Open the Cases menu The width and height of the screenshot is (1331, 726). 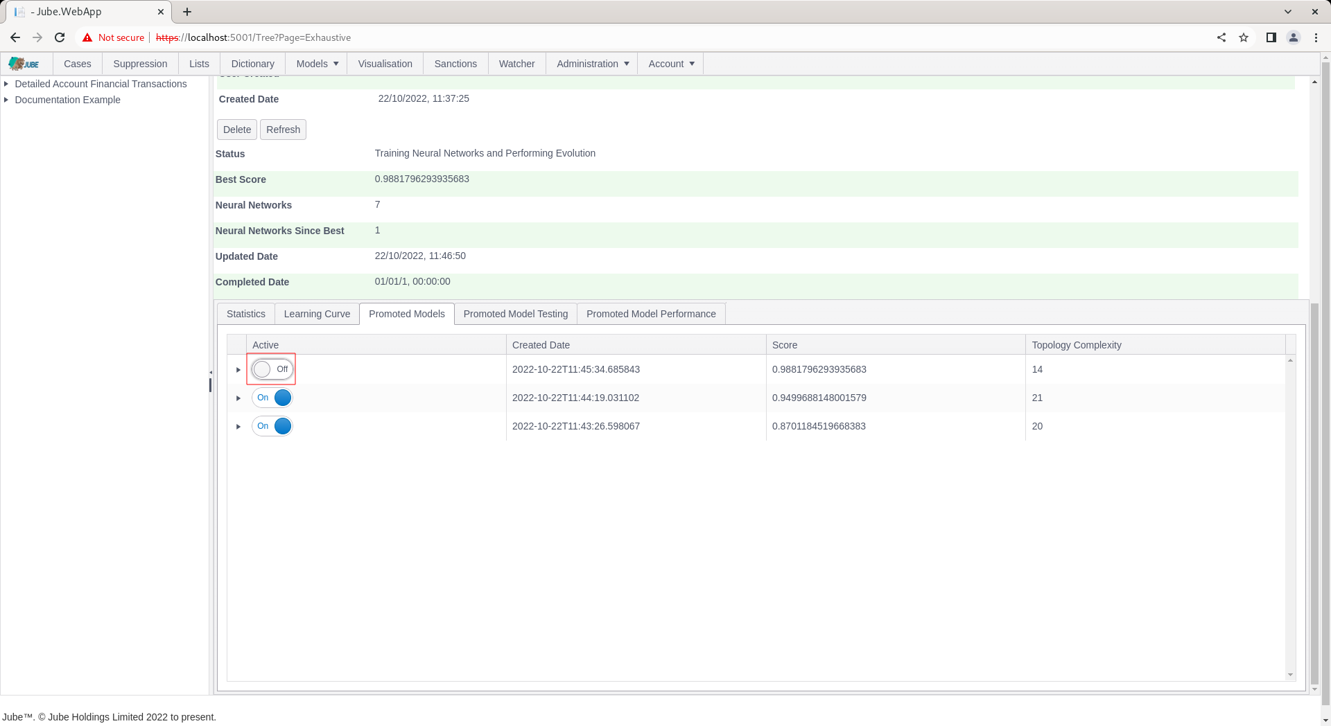tap(78, 64)
